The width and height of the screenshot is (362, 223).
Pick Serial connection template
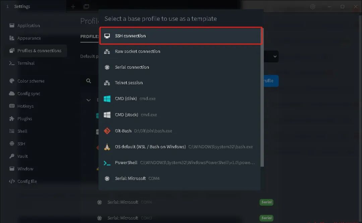pos(180,67)
